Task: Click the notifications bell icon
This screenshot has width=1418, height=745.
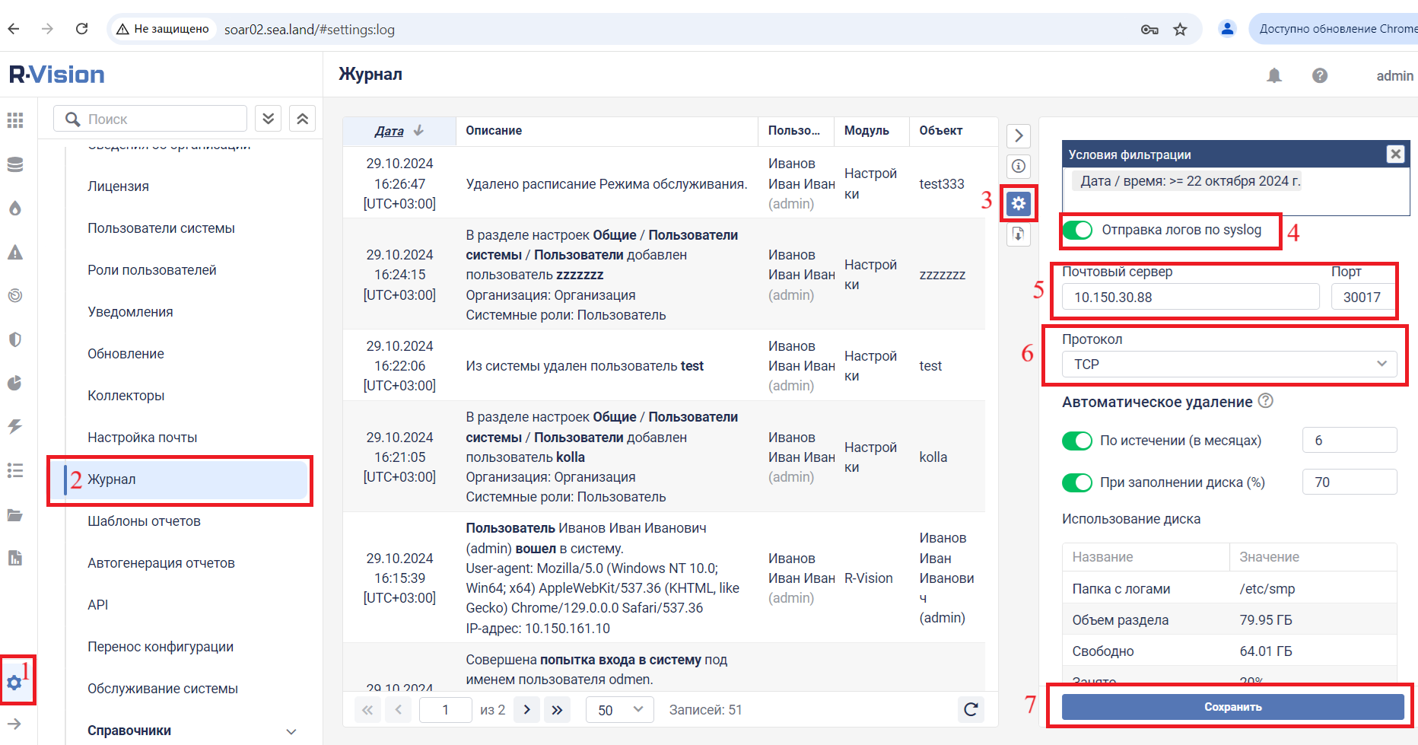Action: tap(1274, 75)
